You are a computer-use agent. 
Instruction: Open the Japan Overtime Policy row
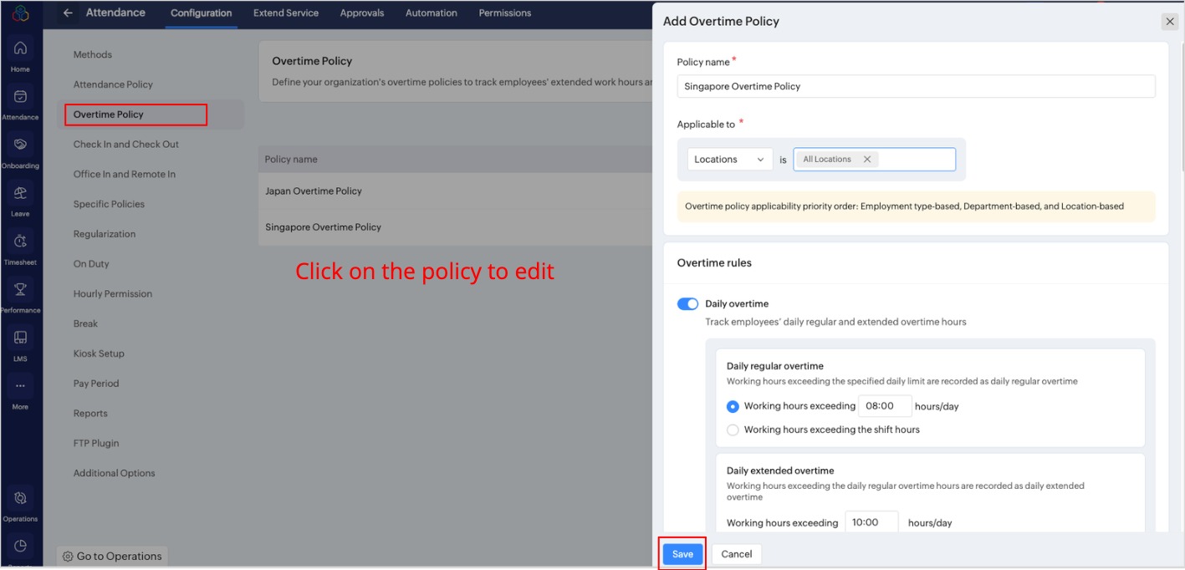[x=455, y=191]
